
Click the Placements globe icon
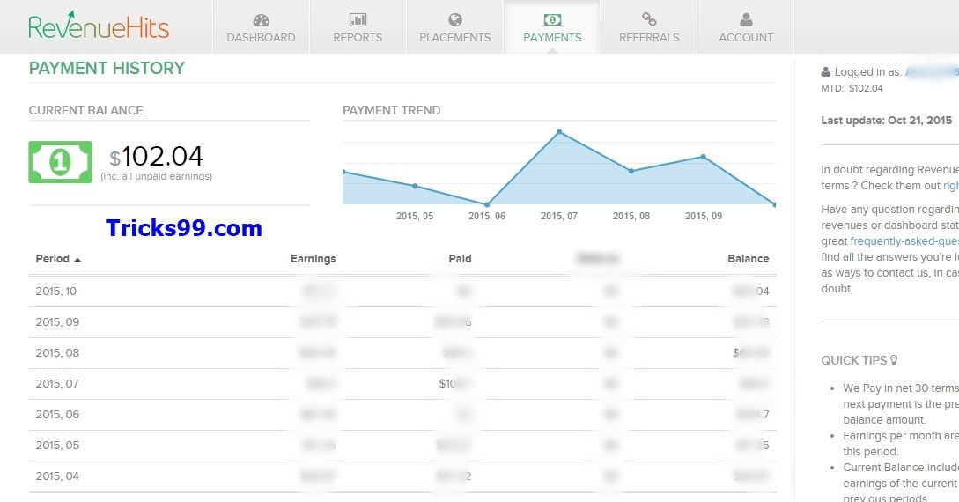tap(455, 19)
